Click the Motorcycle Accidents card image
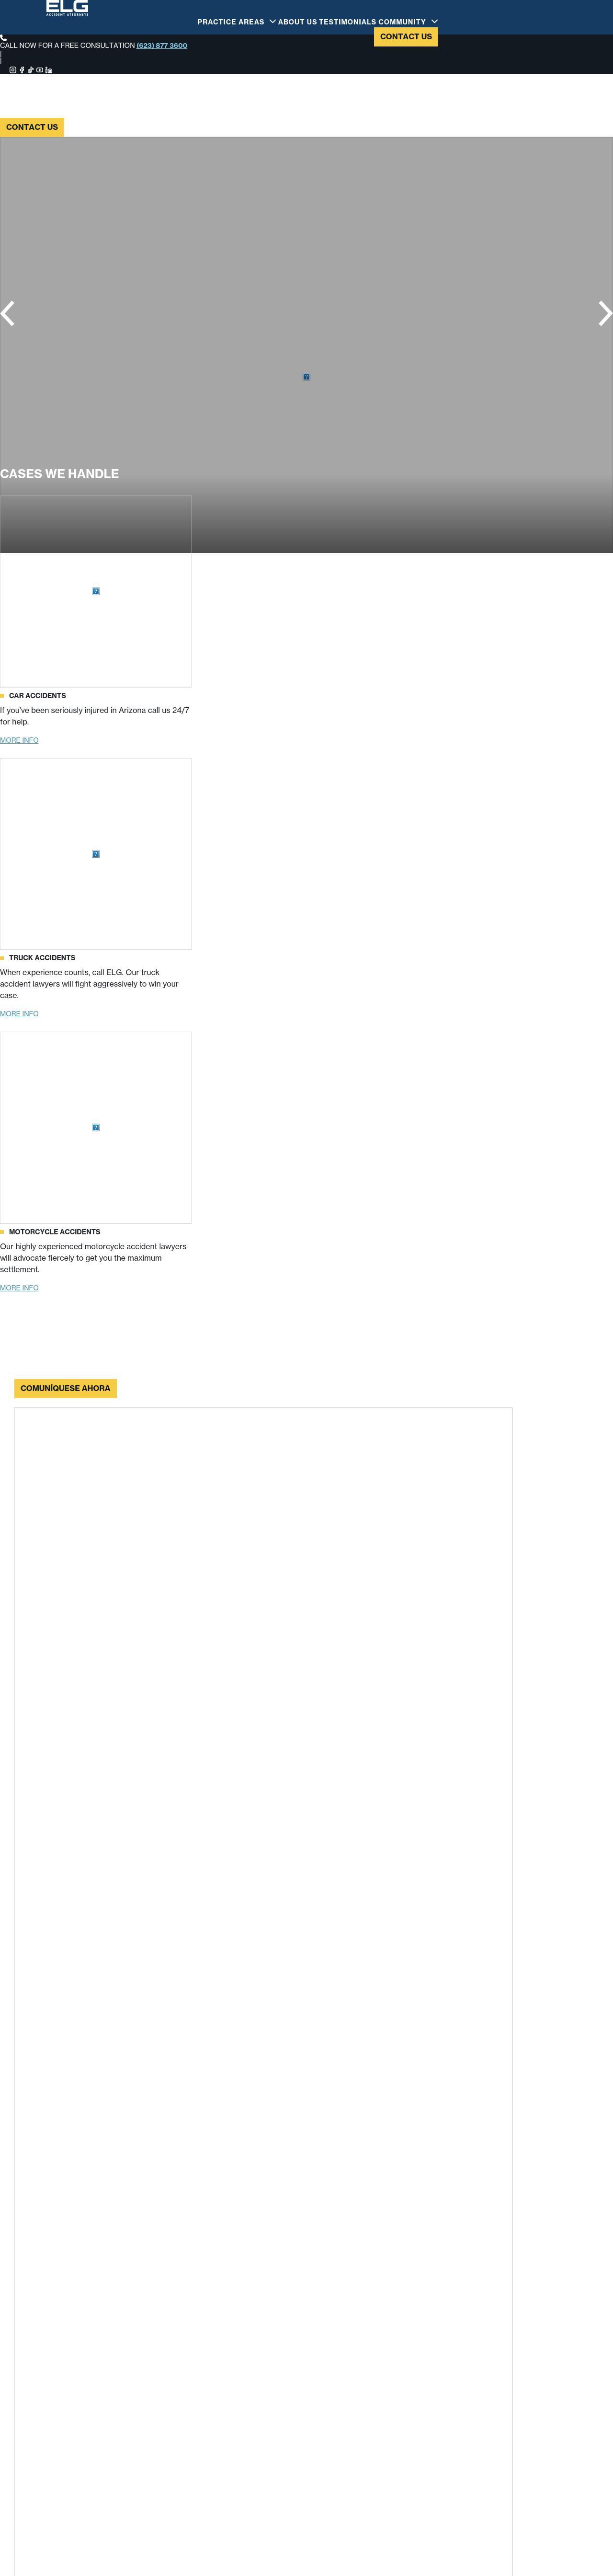 (x=96, y=1128)
